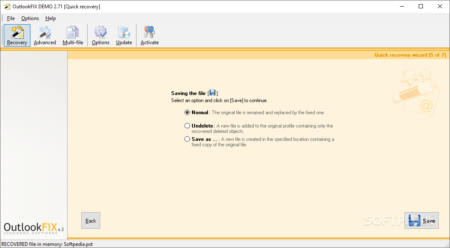The image size is (450, 248).
Task: Click the Update toolbar icon
Action: click(x=124, y=35)
